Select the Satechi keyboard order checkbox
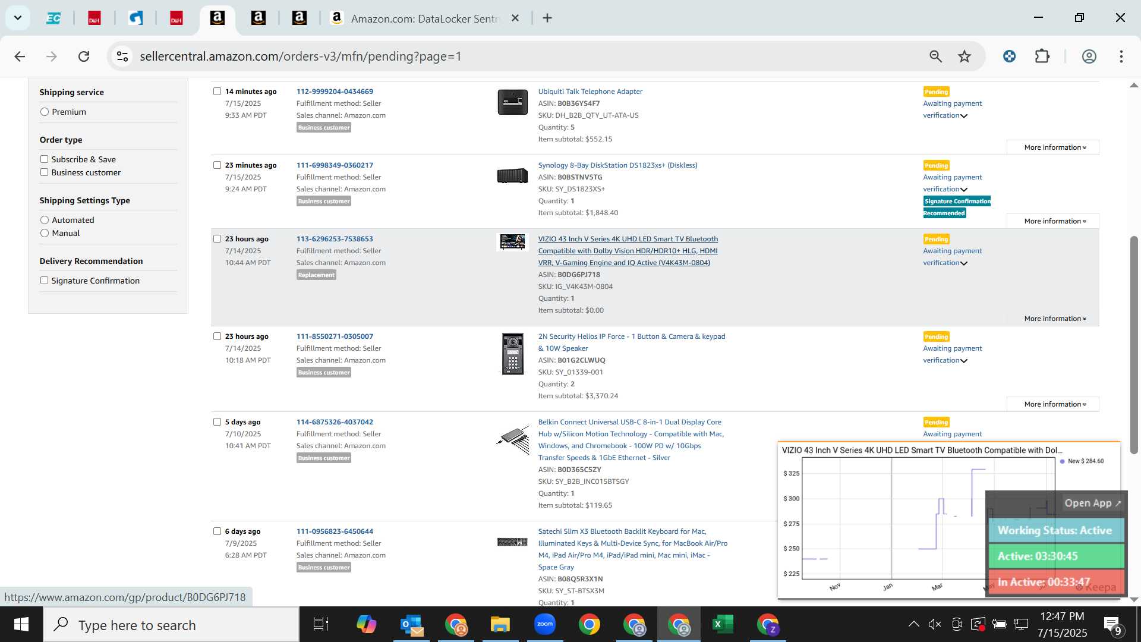 coord(217,531)
